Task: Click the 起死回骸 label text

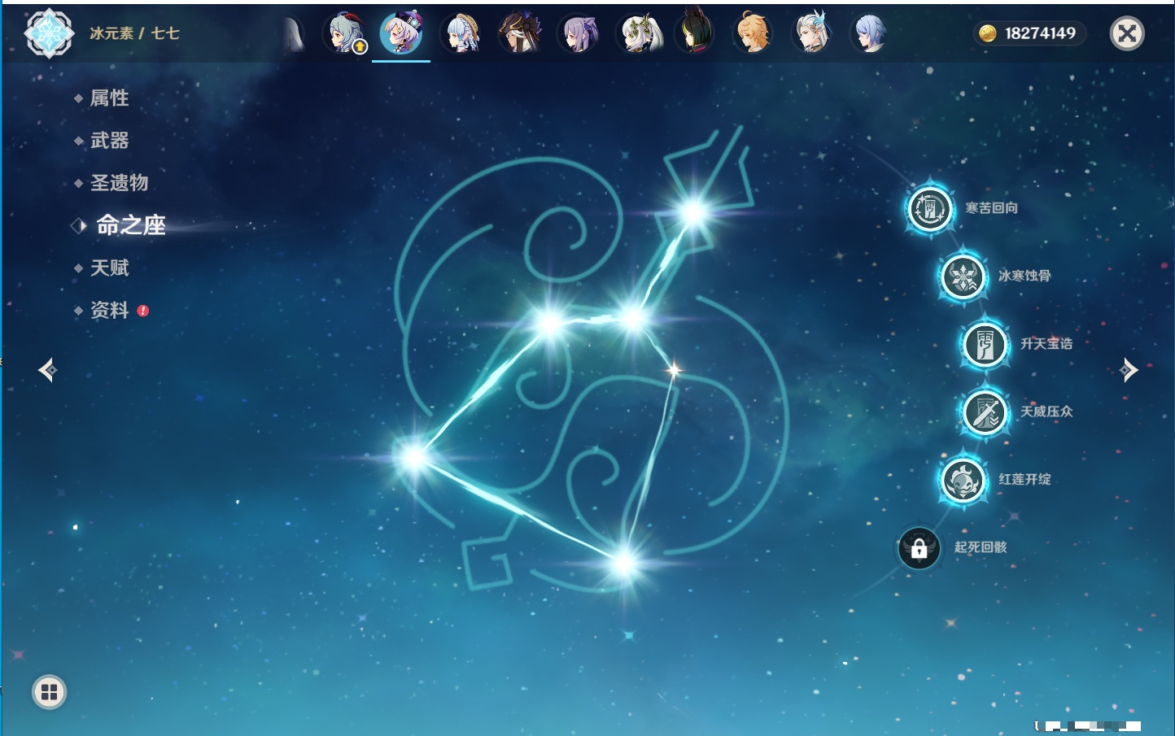Action: [x=981, y=547]
